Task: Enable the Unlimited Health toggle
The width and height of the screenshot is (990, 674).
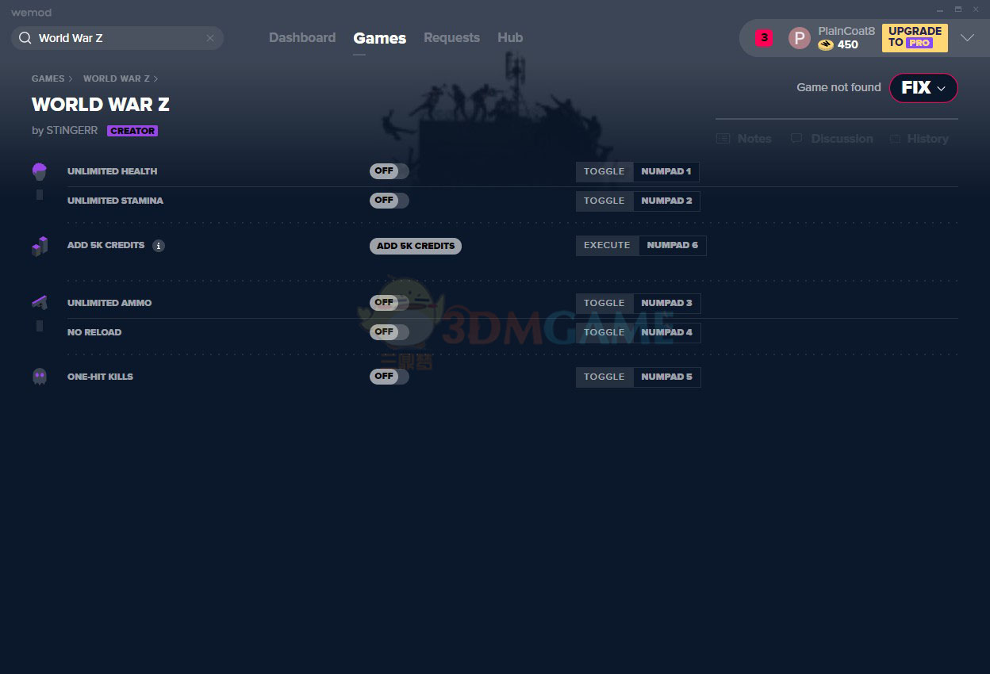Action: [x=389, y=171]
